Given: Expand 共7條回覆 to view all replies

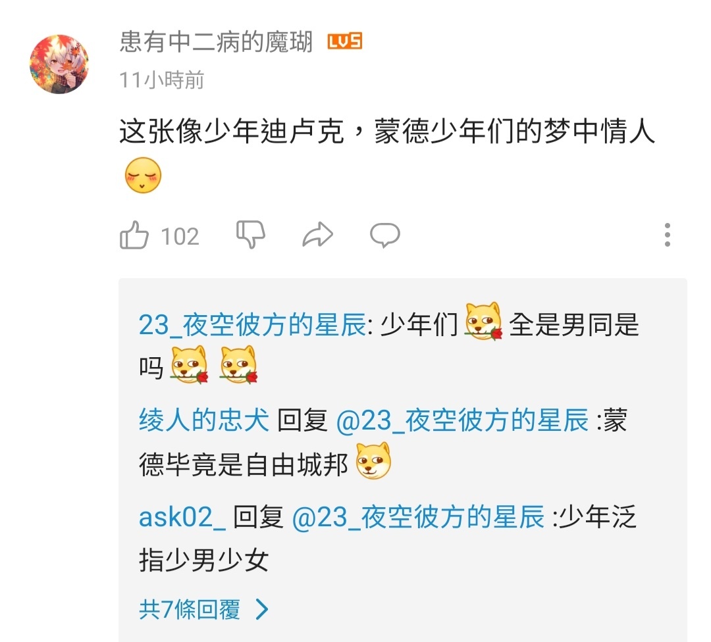Looking at the screenshot, I should (x=203, y=609).
